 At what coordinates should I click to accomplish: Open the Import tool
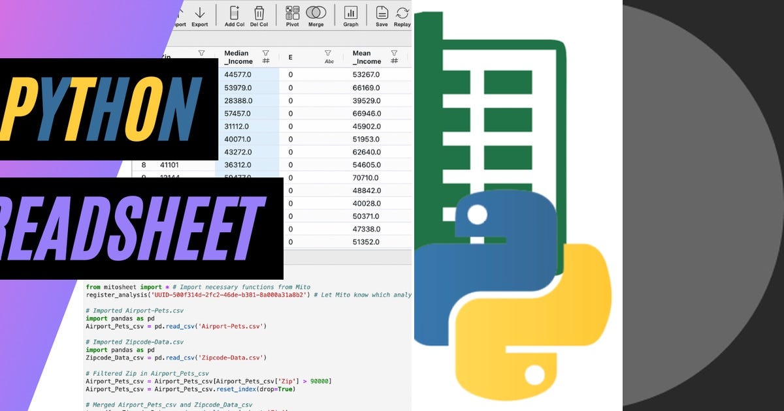pos(176,14)
